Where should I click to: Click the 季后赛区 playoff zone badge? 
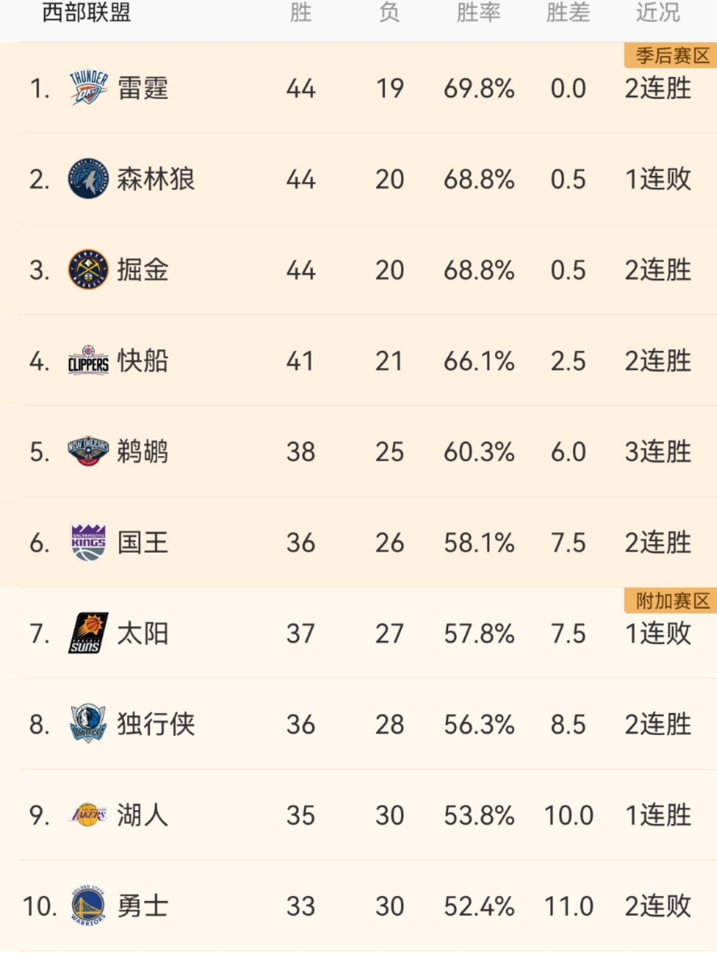[x=671, y=56]
